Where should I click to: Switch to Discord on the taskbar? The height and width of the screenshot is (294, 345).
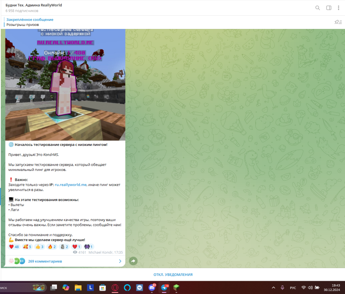[x=152, y=287]
